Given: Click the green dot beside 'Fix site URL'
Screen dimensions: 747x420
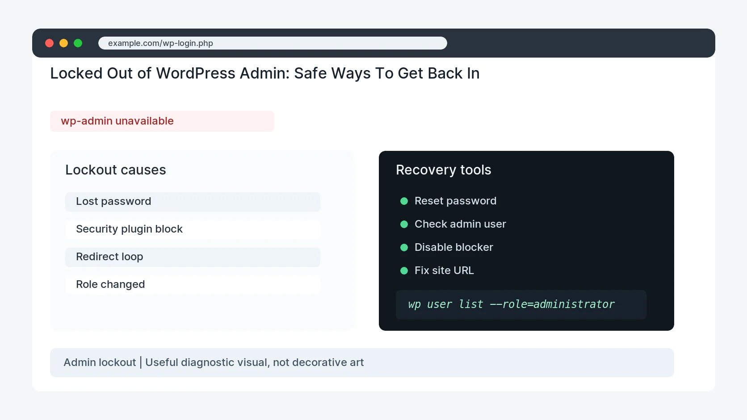Looking at the screenshot, I should [404, 270].
